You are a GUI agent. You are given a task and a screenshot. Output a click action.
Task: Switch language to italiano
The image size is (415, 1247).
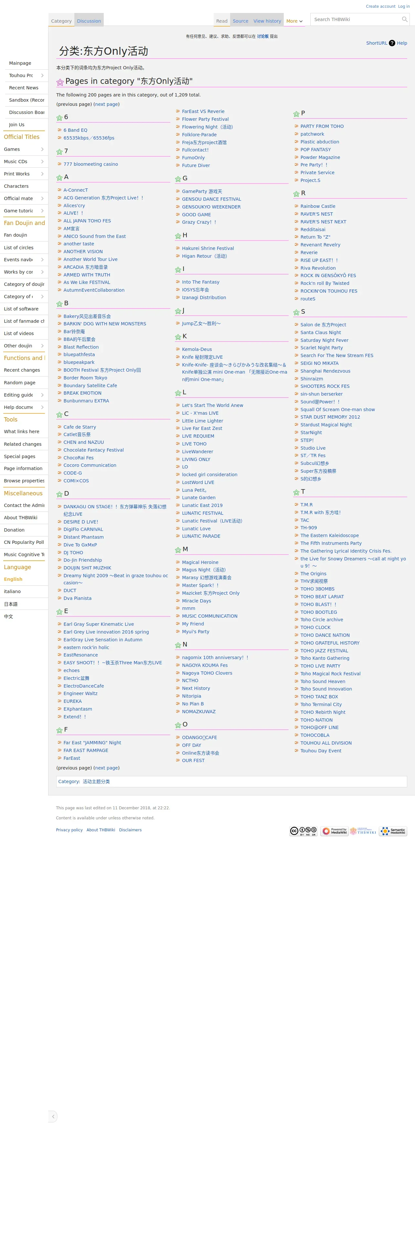(12, 591)
